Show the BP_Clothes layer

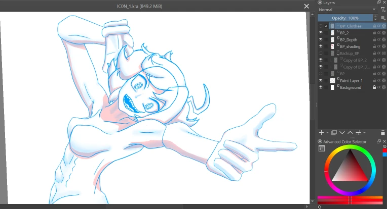(321, 26)
